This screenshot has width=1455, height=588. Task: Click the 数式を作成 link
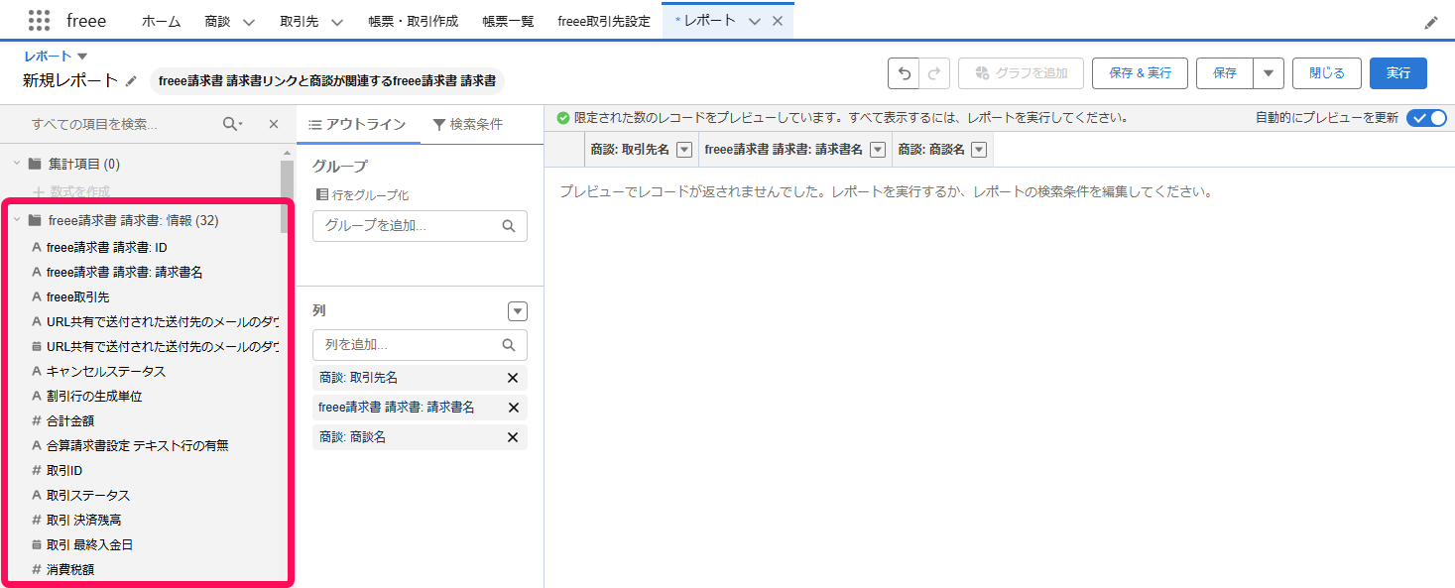point(70,190)
